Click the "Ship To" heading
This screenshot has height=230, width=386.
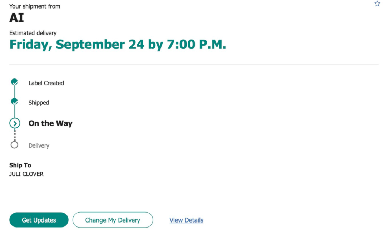click(x=20, y=165)
